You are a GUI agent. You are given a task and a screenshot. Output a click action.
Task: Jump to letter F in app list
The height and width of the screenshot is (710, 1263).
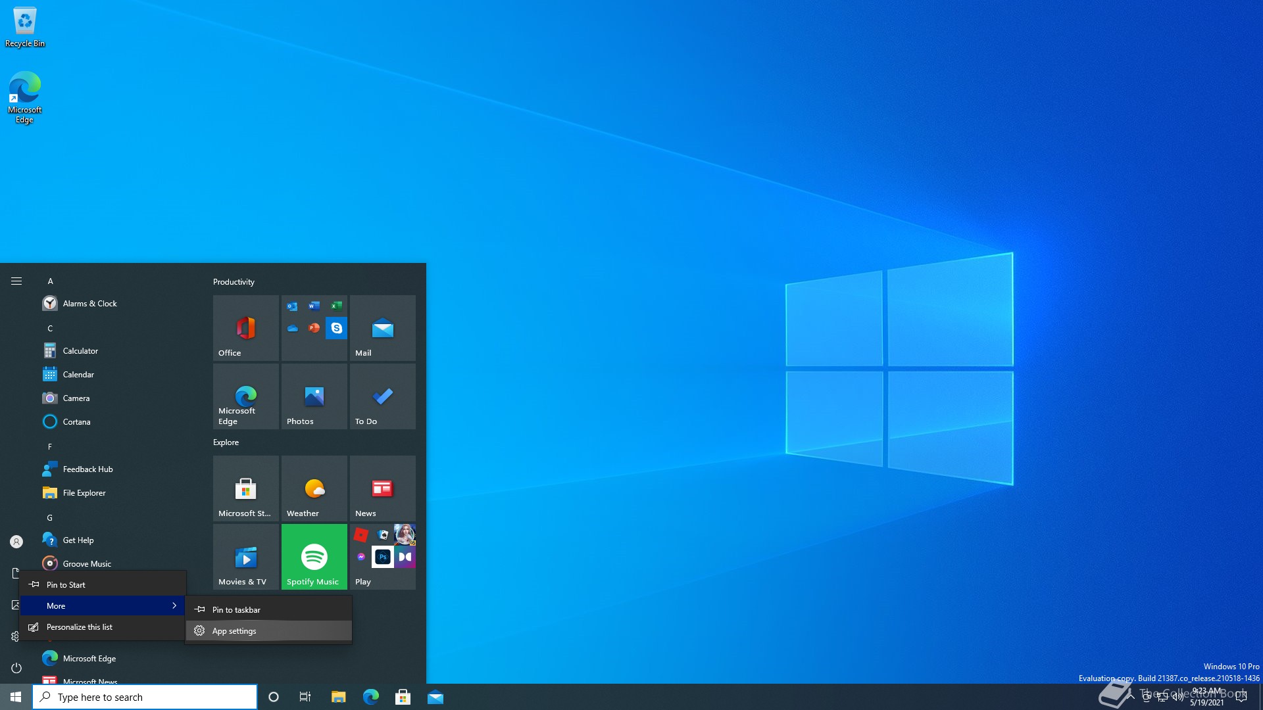coord(50,447)
